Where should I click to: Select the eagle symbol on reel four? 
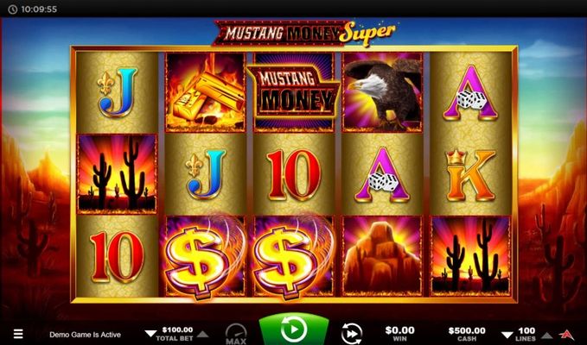coord(382,92)
